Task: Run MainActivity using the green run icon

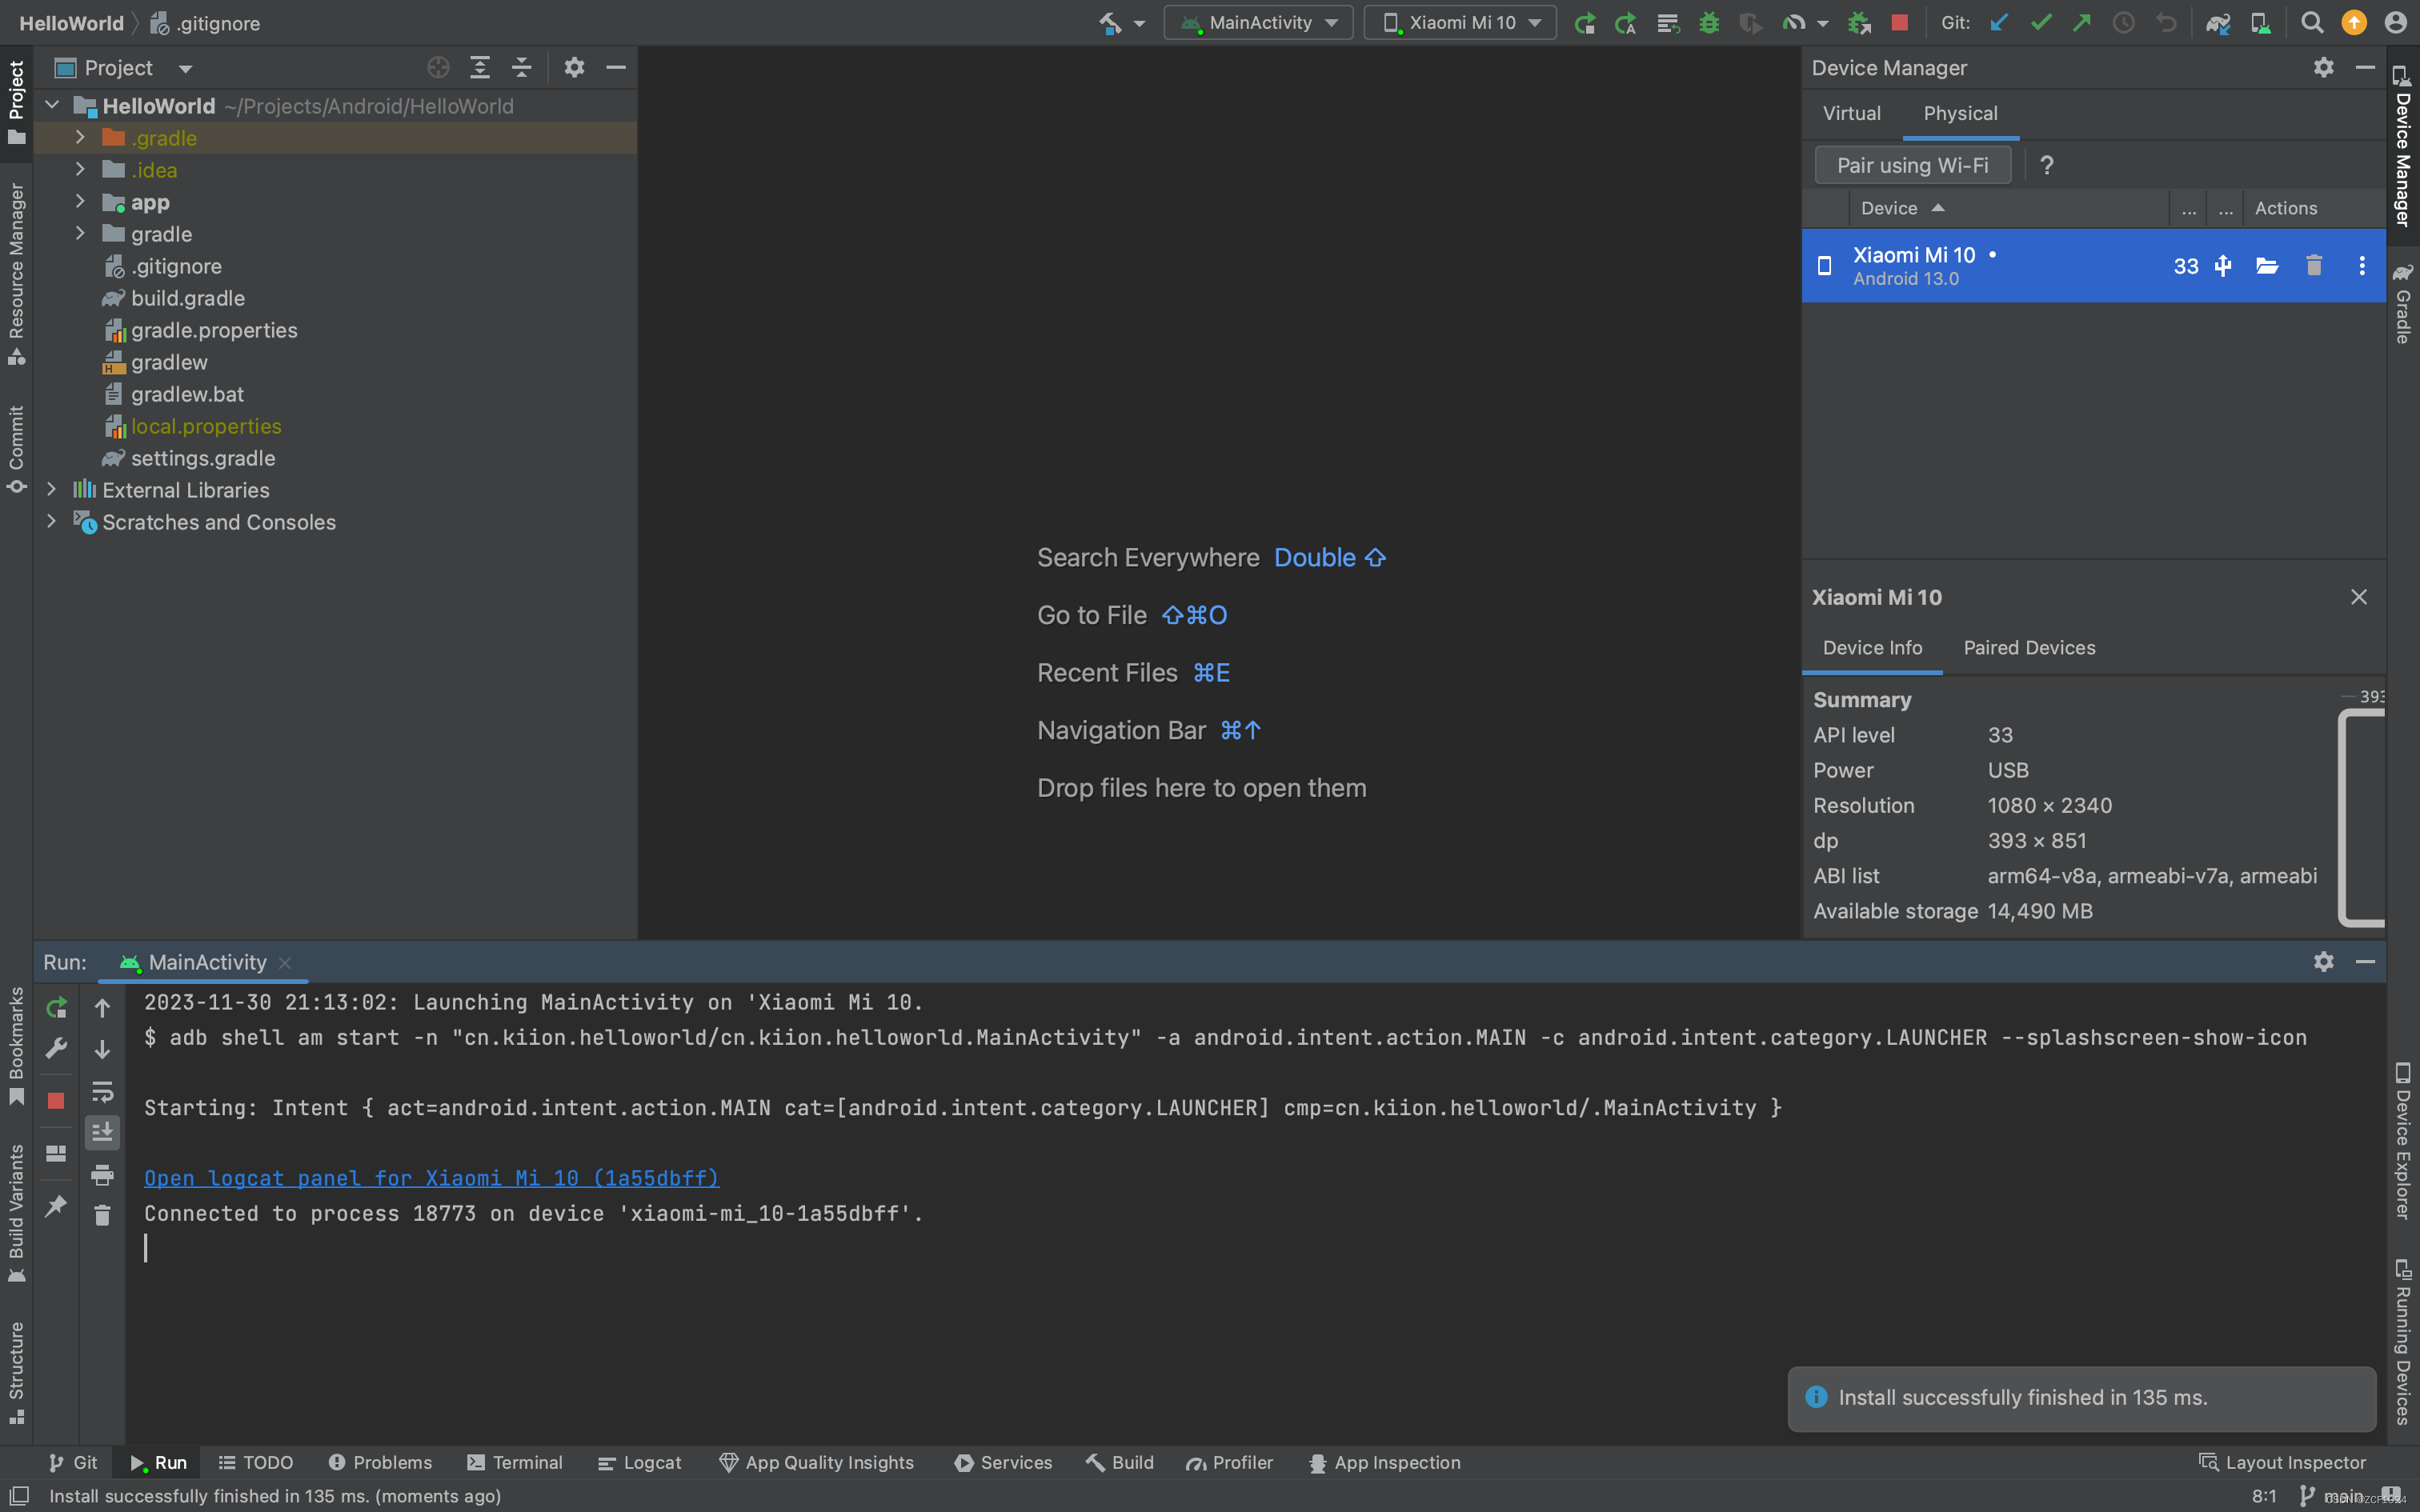Action: (1586, 22)
